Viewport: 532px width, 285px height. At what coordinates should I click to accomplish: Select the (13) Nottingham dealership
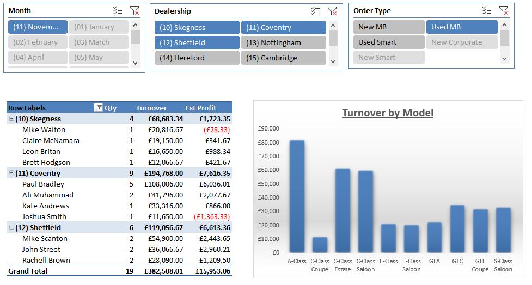[x=284, y=43]
